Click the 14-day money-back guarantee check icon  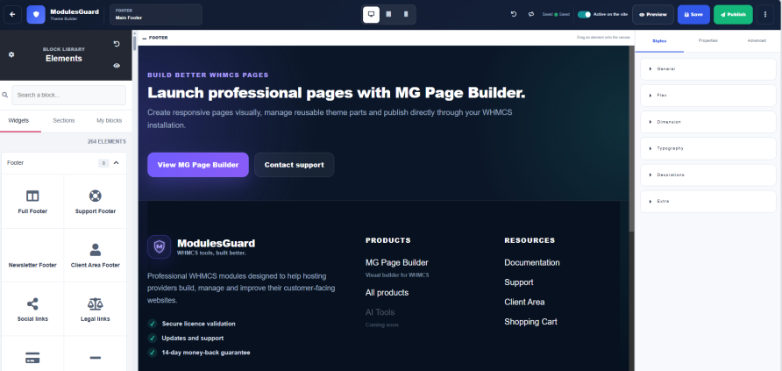[153, 353]
